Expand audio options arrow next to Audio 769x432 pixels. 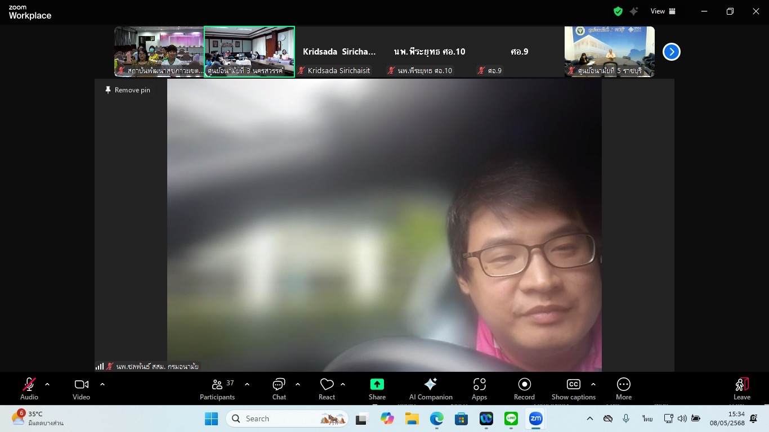click(47, 385)
